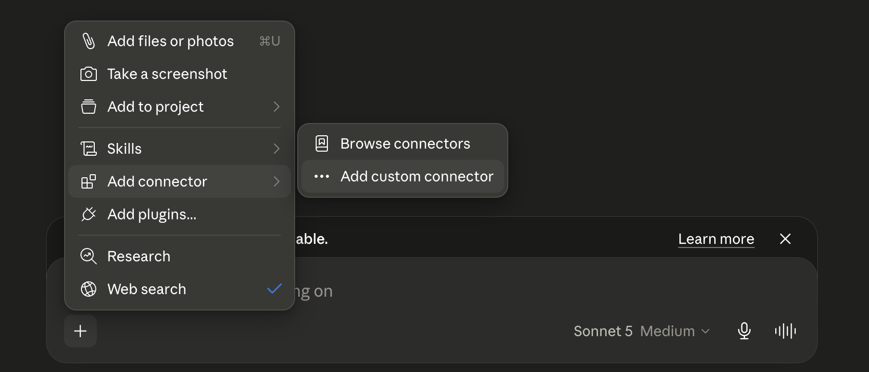Screen dimensions: 869x372
Task: Select Take a screenshot
Action: point(179,74)
